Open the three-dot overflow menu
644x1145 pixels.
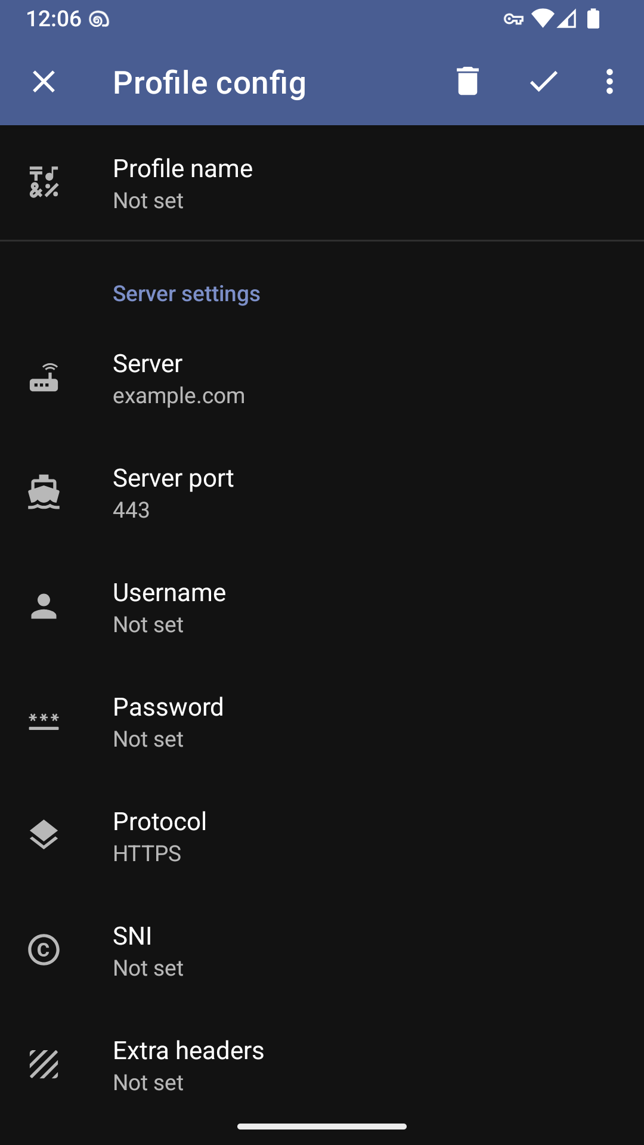(609, 81)
